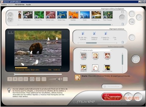Image resolution: width=146 pixels, height=107 pixels.
Task: Select the Toco Toucan thumbnail
Action: coord(108,15)
